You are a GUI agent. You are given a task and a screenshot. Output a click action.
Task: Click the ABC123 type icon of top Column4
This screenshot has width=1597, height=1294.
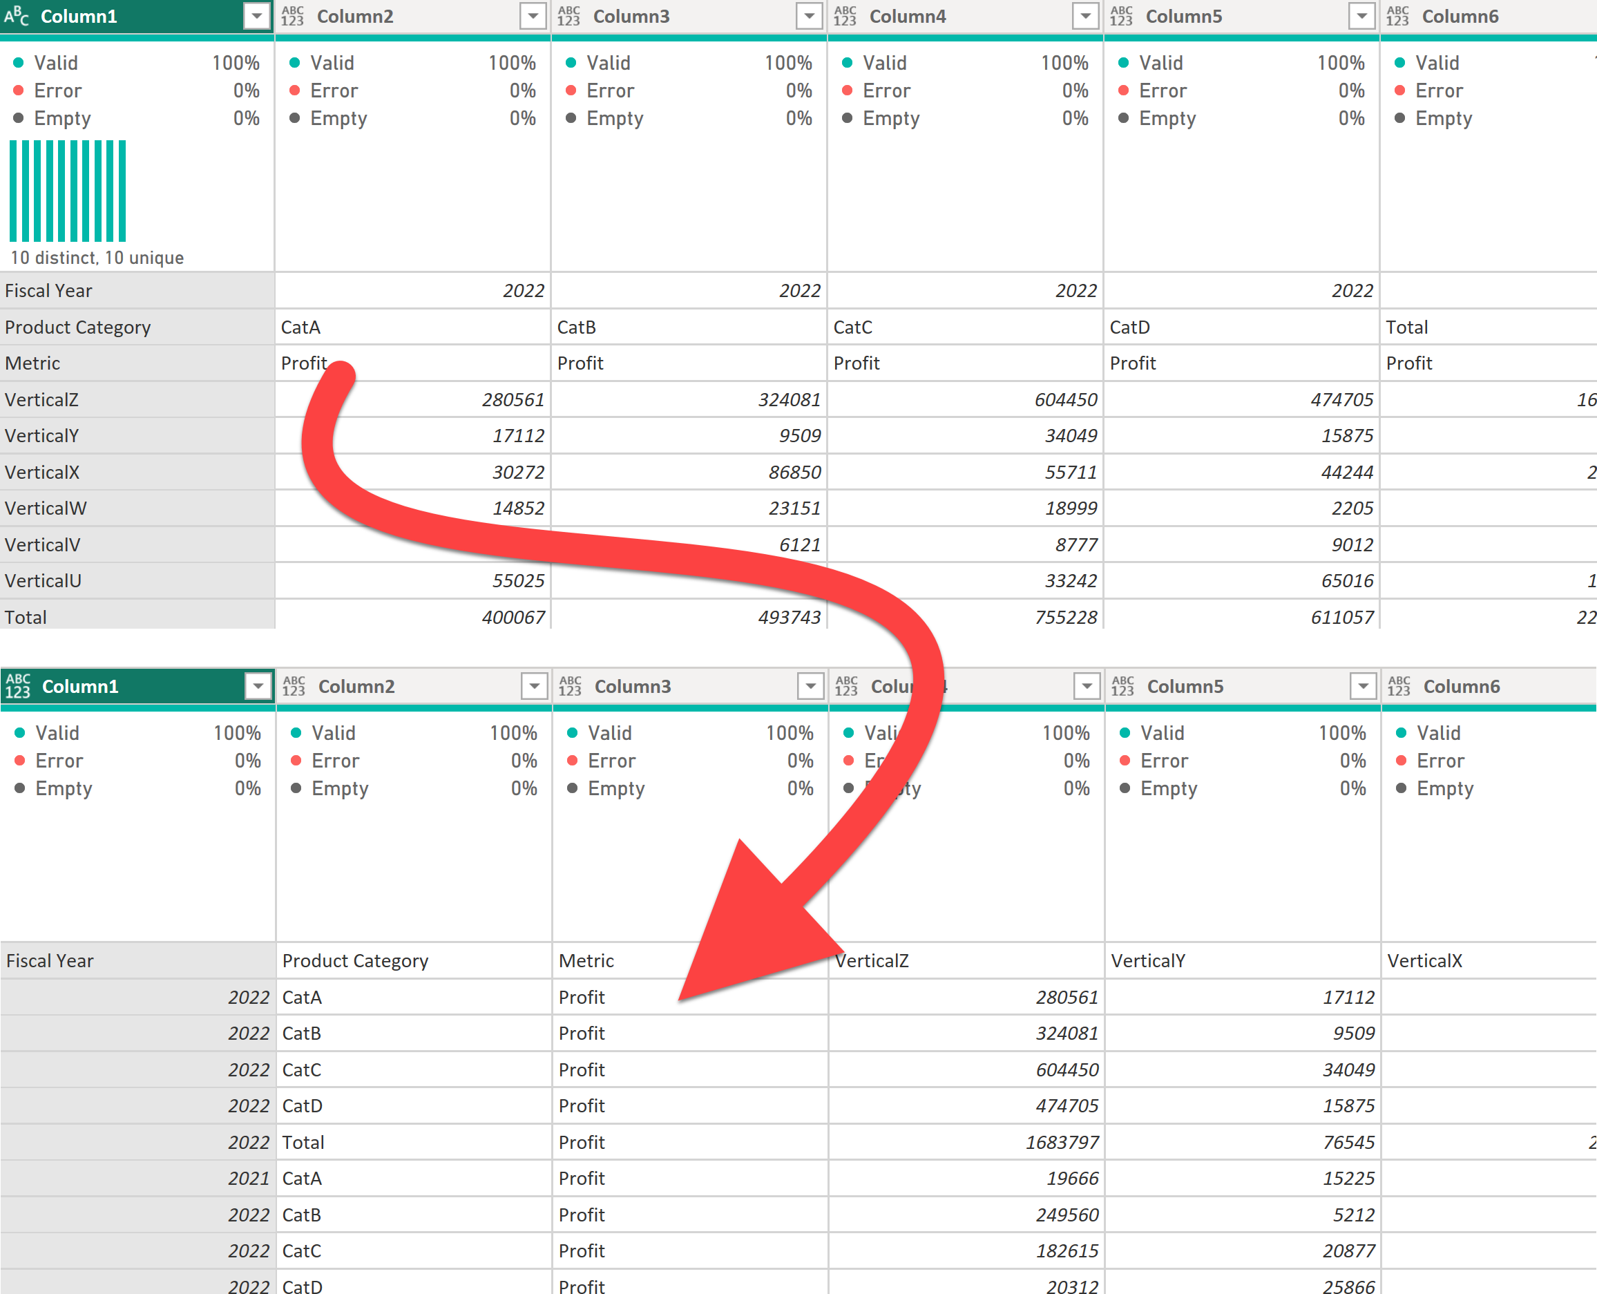coord(845,16)
